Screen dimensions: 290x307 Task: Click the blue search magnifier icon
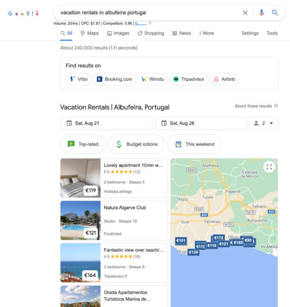[x=275, y=13]
